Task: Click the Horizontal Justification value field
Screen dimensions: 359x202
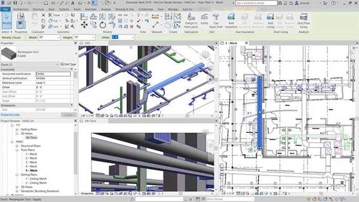Action: [x=53, y=74]
